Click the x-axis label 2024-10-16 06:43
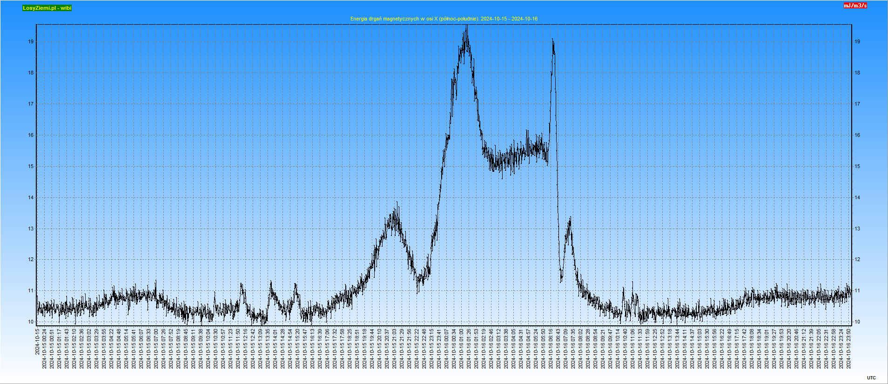This screenshot has height=384, width=888. 558,349
